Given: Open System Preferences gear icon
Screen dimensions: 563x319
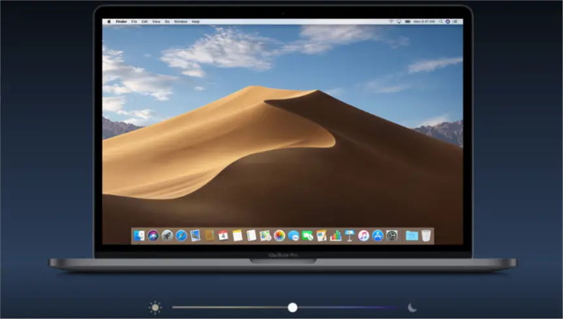Looking at the screenshot, I should 392,236.
